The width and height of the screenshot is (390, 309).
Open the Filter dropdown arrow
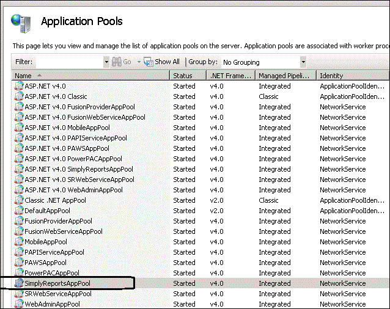tap(106, 62)
